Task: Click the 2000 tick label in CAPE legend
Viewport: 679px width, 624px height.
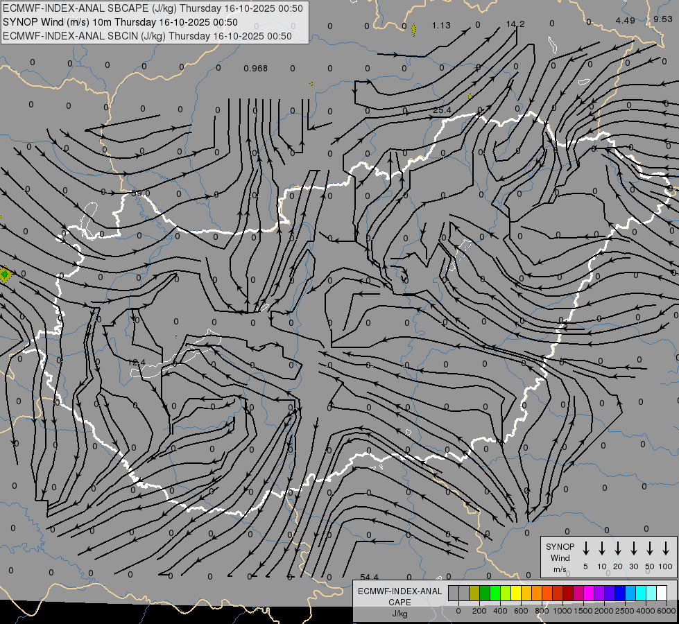Action: pyautogui.click(x=603, y=611)
